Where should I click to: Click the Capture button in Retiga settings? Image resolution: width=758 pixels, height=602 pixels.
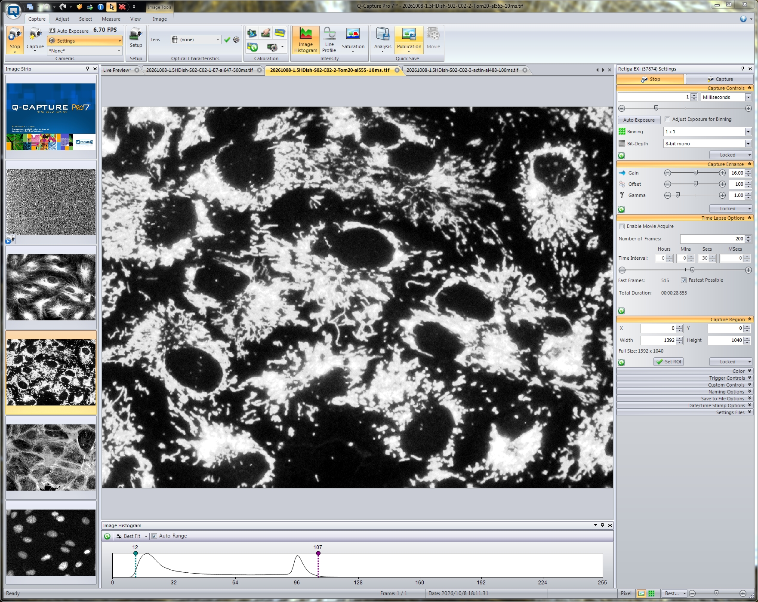(719, 79)
